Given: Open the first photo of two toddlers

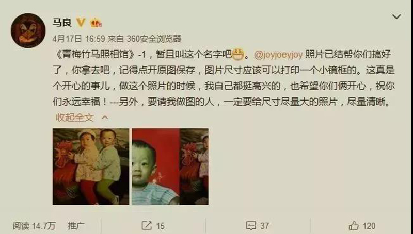Looking at the screenshot, I should click(91, 166).
